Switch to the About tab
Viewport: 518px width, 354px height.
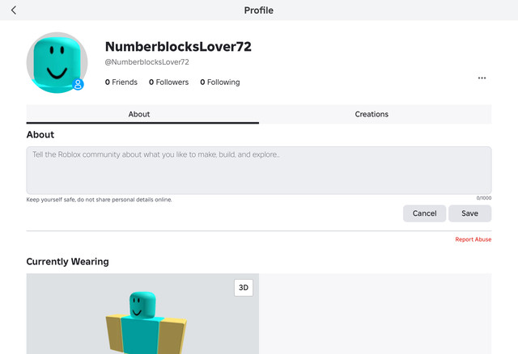tap(139, 114)
